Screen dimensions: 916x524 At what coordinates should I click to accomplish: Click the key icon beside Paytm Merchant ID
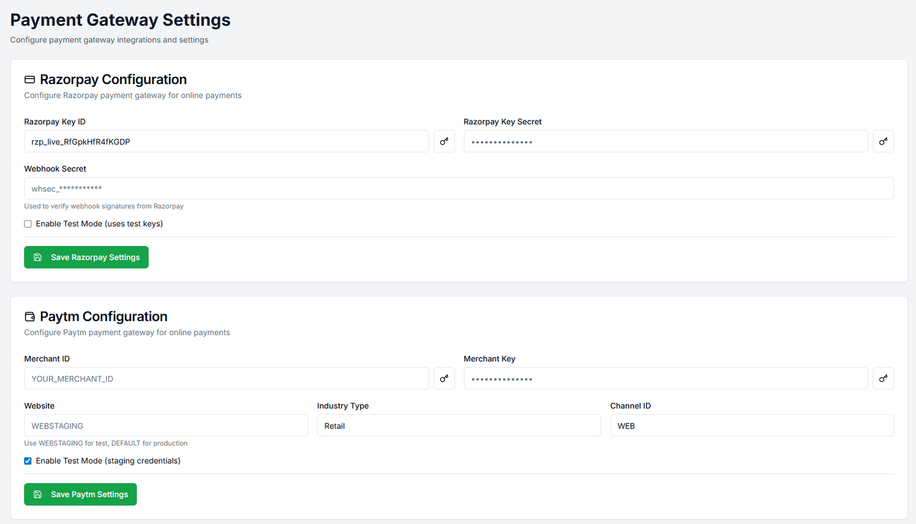click(x=444, y=379)
